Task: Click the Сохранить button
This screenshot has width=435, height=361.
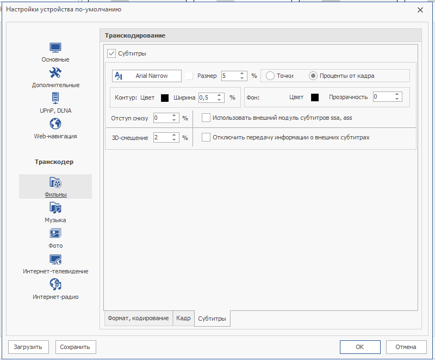Action: click(76, 347)
